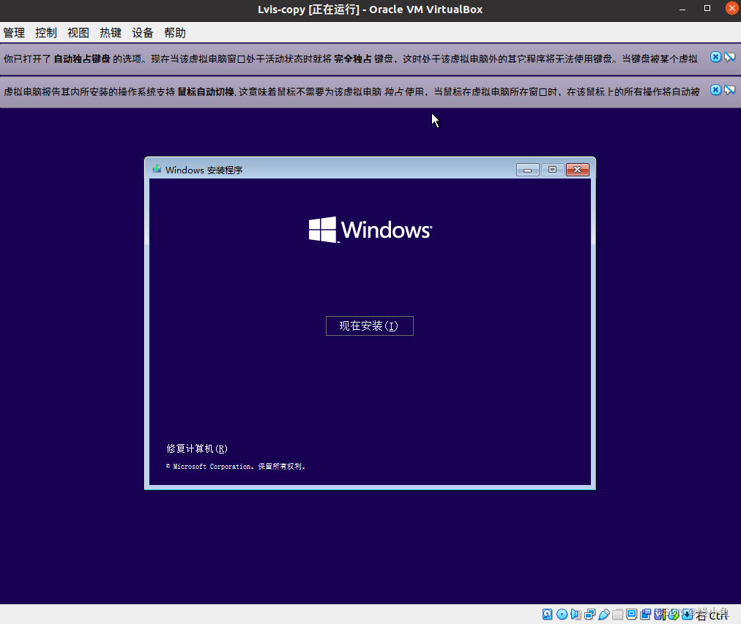Click the recording status icon
741x624 pixels.
coord(646,614)
